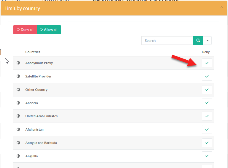
Task: Click the globe icon beside Afghanistan
Action: [x=18, y=129]
